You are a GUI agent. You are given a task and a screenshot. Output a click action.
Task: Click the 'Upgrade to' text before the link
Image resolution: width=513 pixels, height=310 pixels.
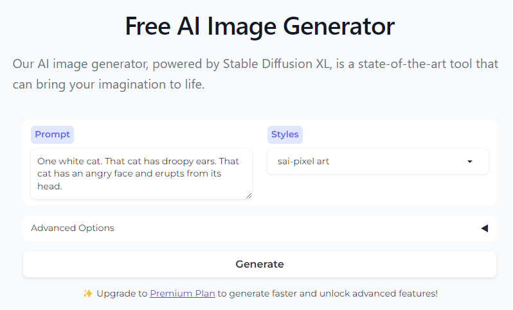[x=122, y=293]
